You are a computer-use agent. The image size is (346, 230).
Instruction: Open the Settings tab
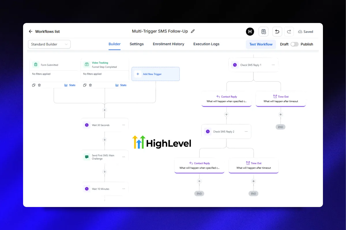click(137, 44)
